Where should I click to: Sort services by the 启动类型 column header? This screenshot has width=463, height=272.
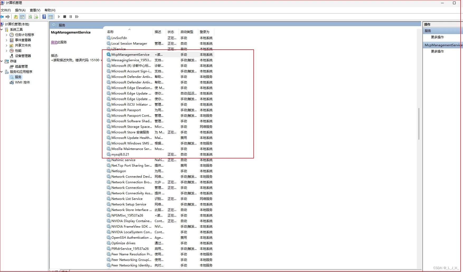click(x=187, y=32)
